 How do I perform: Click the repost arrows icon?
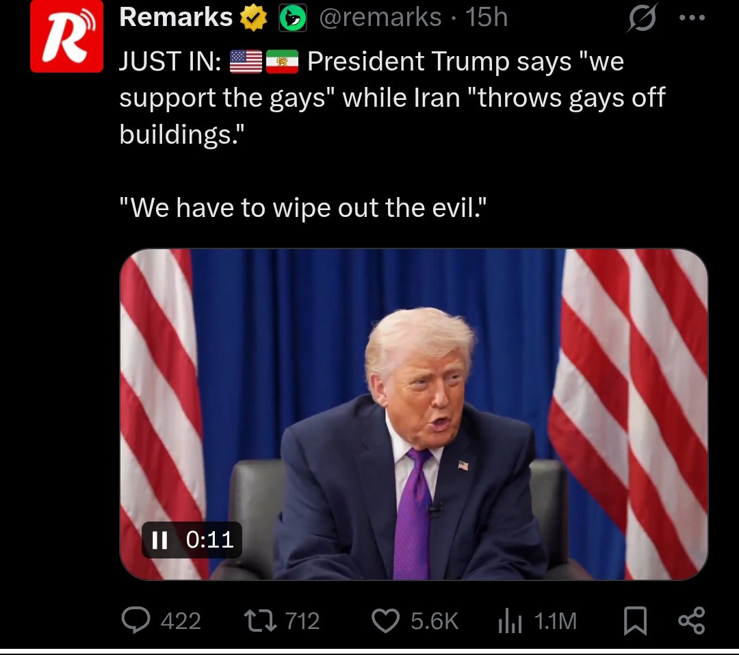pyautogui.click(x=260, y=621)
